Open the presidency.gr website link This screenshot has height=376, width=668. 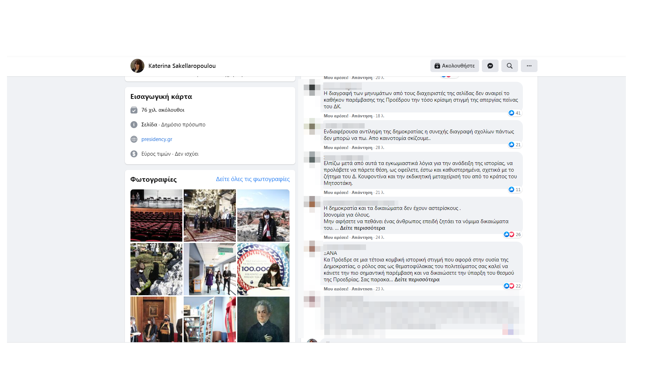click(157, 139)
